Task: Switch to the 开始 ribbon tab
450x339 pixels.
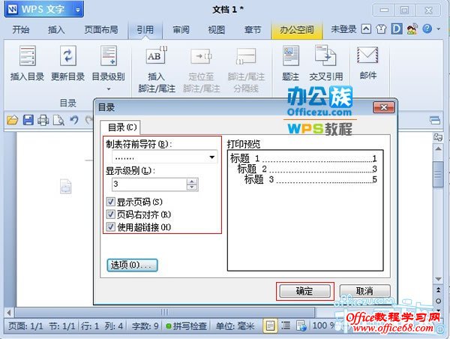Action: (21, 29)
